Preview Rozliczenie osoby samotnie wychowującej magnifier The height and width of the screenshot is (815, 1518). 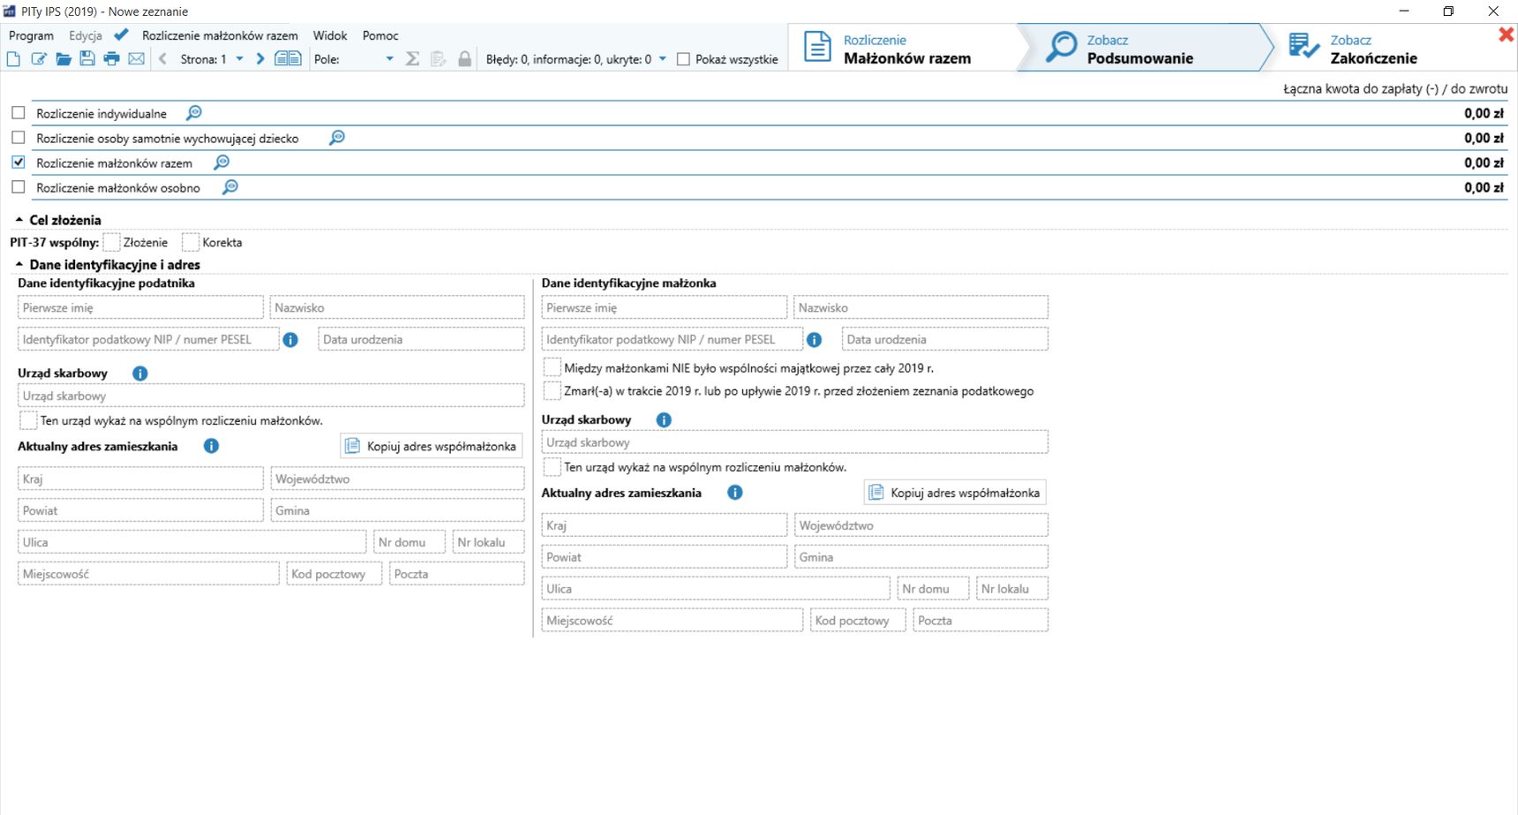(x=337, y=138)
